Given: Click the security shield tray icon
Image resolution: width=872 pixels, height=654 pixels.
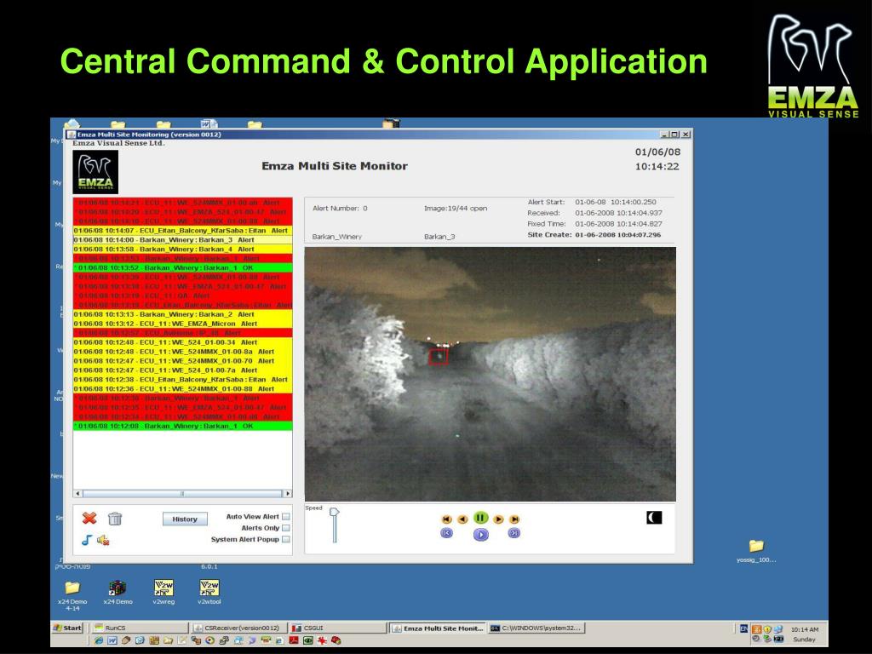Looking at the screenshot, I should pos(767,629).
